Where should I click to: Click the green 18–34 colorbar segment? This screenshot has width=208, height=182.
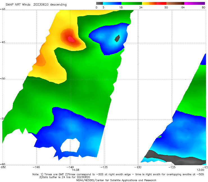click(x=132, y=3)
